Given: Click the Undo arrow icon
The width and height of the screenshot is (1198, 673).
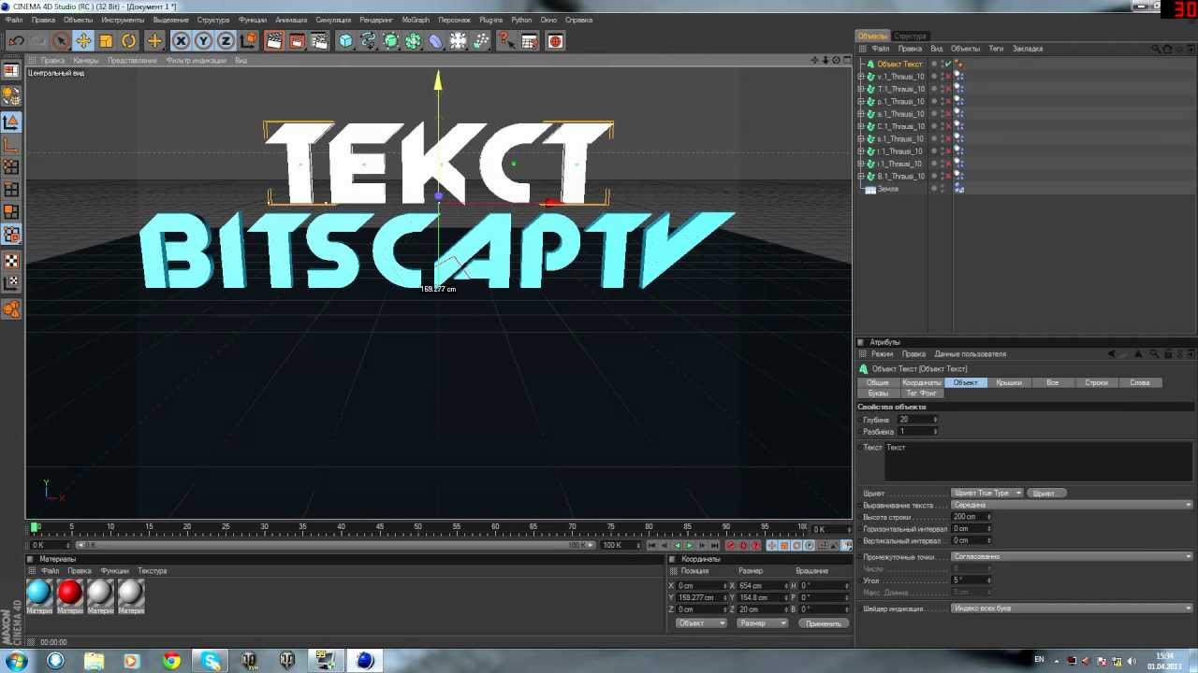Looking at the screenshot, I should tap(16, 41).
